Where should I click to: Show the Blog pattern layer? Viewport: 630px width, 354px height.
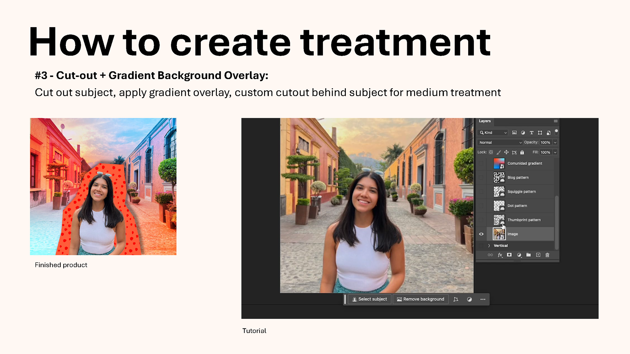(481, 177)
